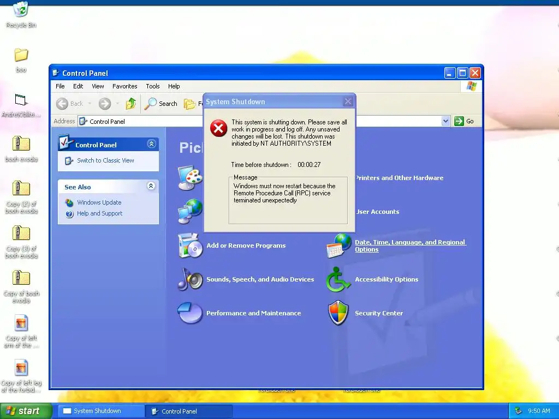This screenshot has width=559, height=419.
Task: Click the Add or Remove Programs icon
Action: click(190, 246)
